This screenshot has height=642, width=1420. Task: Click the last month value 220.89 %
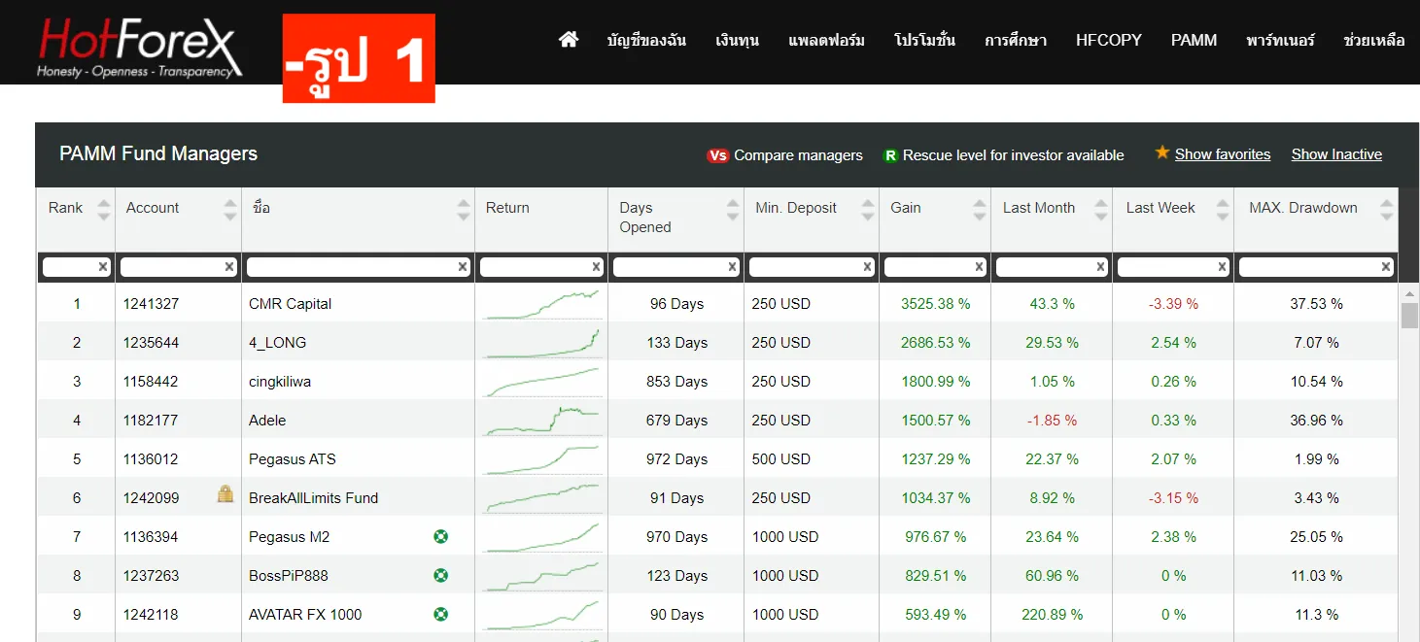point(1052,615)
